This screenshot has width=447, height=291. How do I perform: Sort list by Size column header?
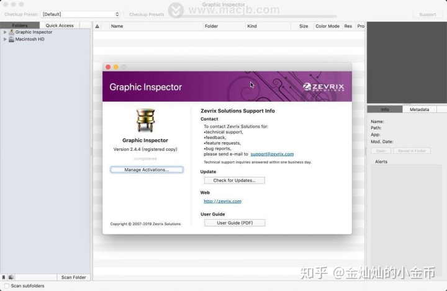(304, 26)
